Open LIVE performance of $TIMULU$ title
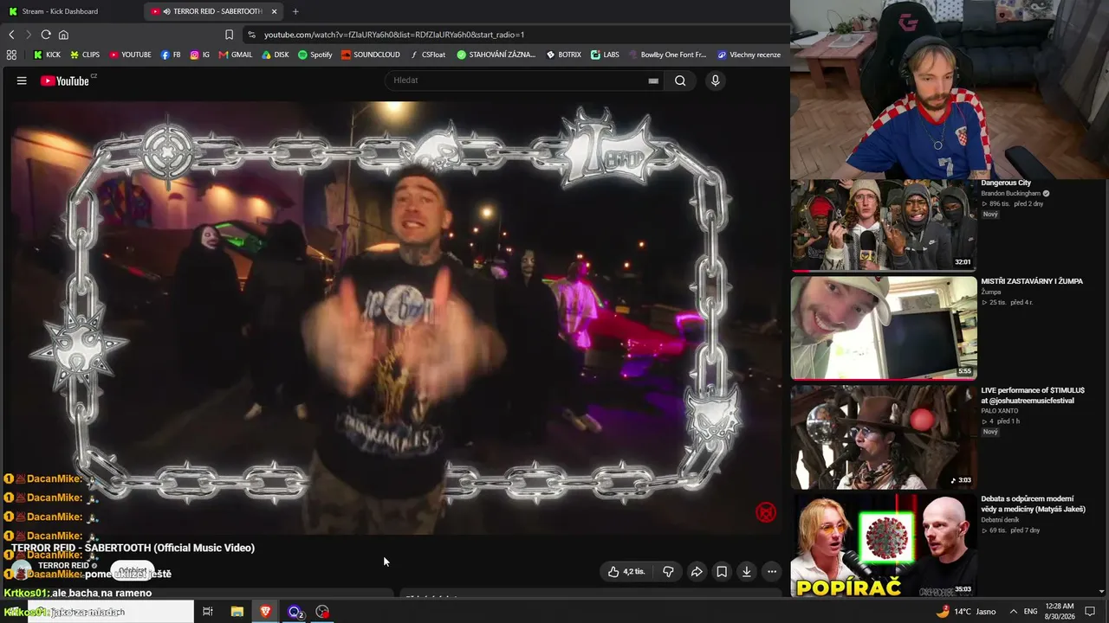The height and width of the screenshot is (623, 1109). 1033,395
